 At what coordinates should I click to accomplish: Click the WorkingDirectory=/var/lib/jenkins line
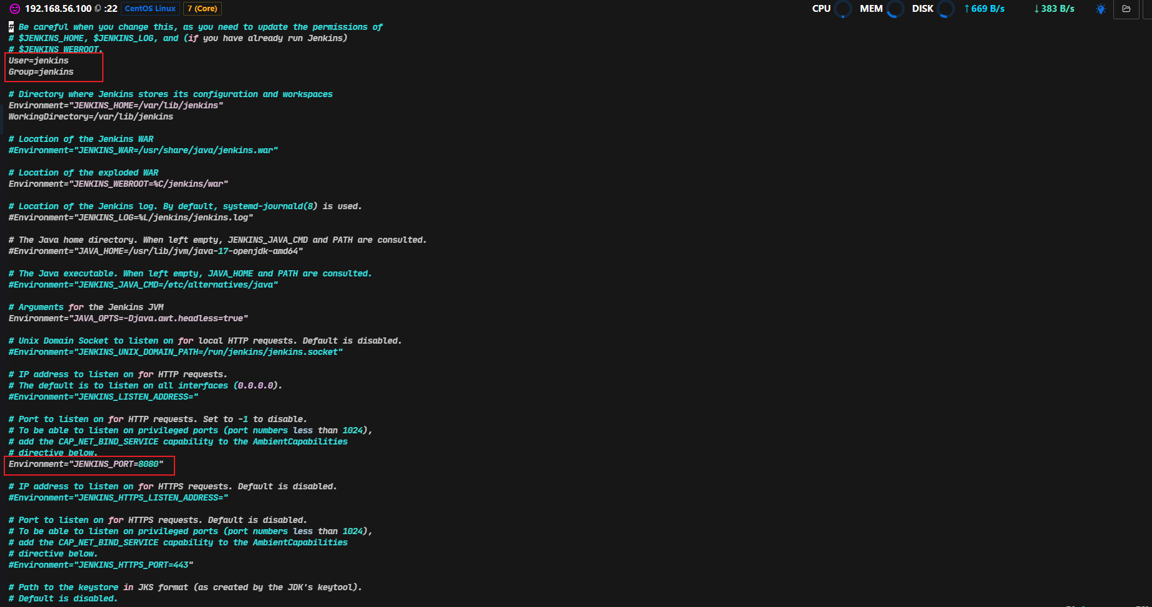[x=91, y=116]
